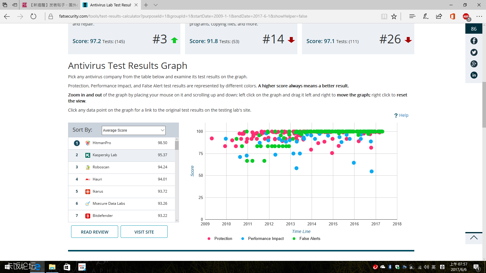Click the Twitter share icon
486x273 pixels.
tap(474, 52)
